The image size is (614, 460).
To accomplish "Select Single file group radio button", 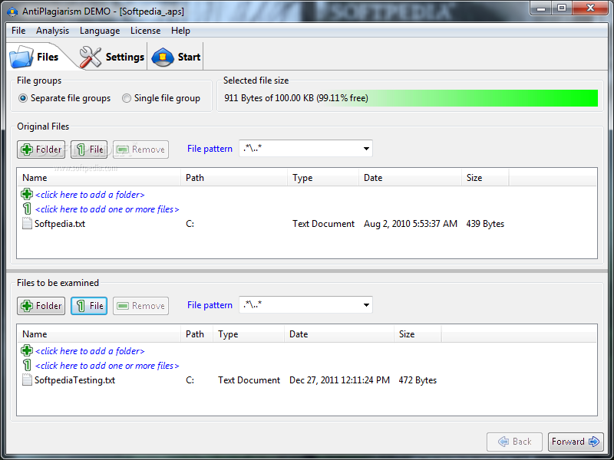I will 126,98.
